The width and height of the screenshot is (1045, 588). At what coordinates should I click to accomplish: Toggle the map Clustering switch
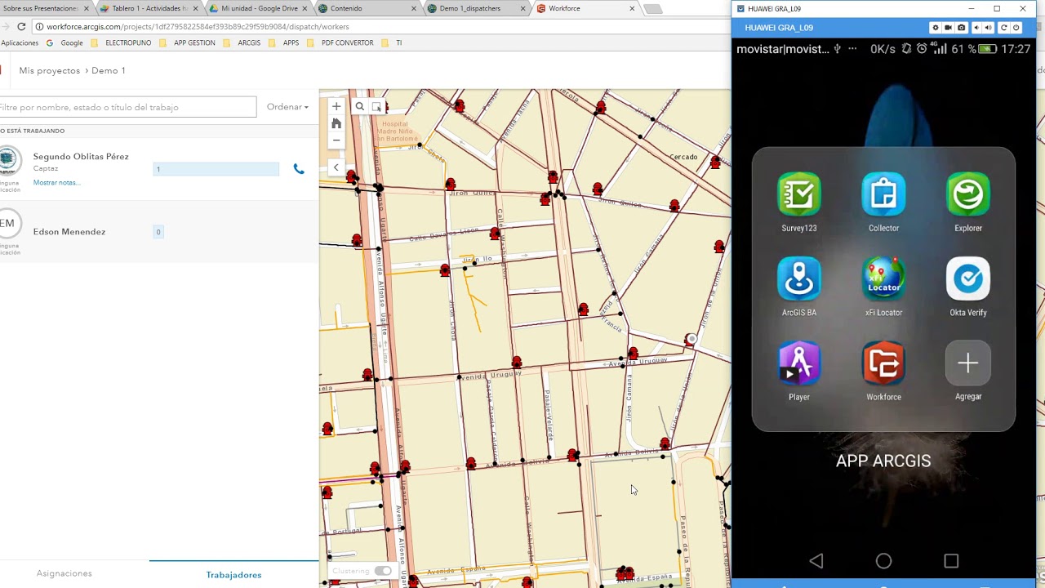click(382, 571)
